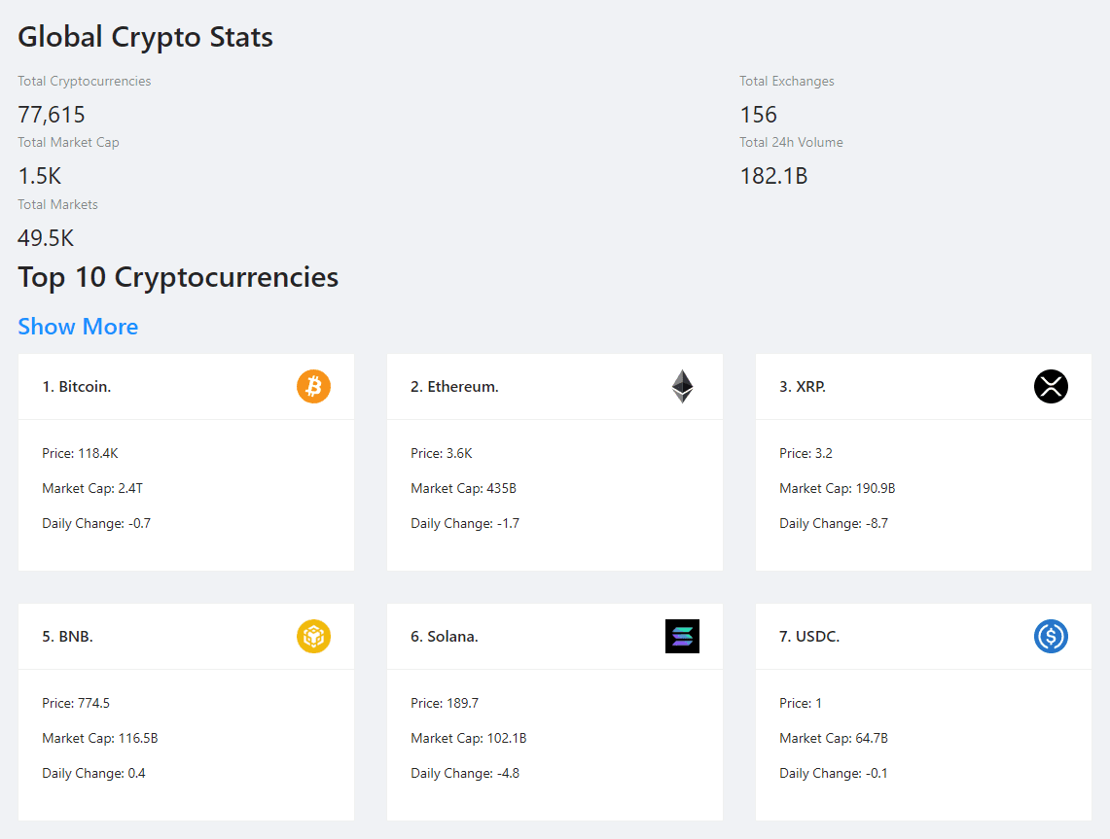1110x839 pixels.
Task: Open the 3. XRP card title
Action: coord(803,387)
